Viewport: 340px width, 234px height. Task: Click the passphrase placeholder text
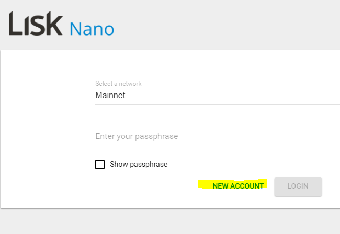(x=137, y=136)
